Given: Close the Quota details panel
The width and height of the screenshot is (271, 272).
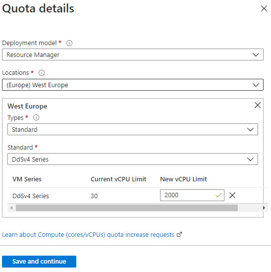Looking at the screenshot, I should [264, 8].
